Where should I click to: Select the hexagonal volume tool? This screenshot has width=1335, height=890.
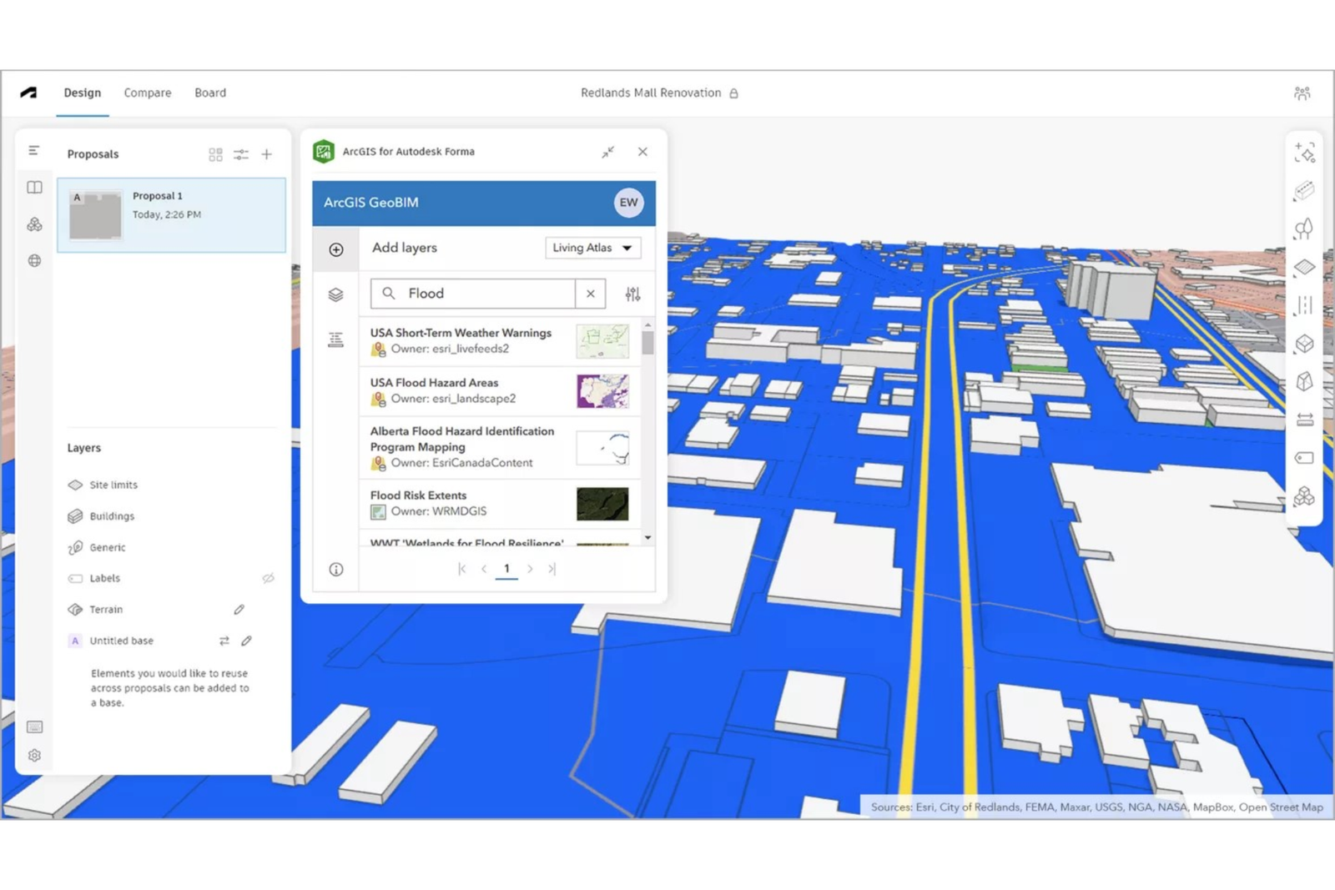pos(1304,382)
